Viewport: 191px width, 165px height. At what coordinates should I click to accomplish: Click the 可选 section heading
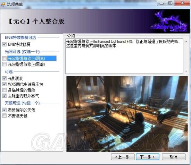[x=9, y=71]
